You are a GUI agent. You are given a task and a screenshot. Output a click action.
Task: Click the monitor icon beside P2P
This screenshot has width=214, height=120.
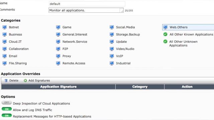(58, 49)
